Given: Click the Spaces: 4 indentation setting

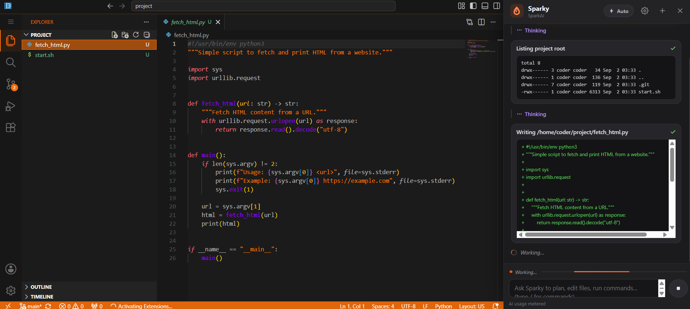Looking at the screenshot, I should coord(383,306).
